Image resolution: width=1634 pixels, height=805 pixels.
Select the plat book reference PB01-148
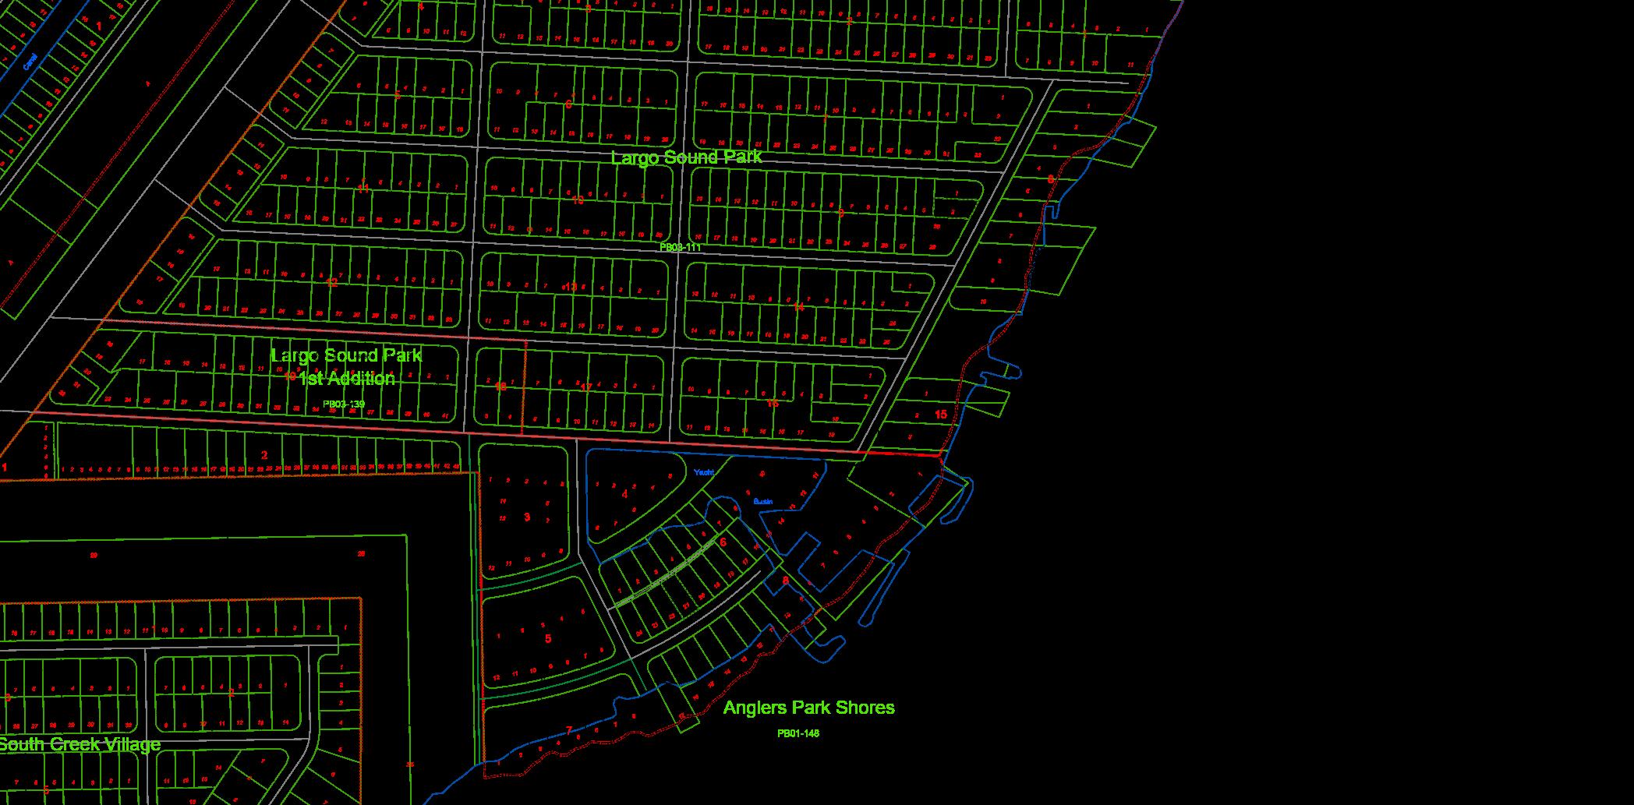(x=798, y=733)
